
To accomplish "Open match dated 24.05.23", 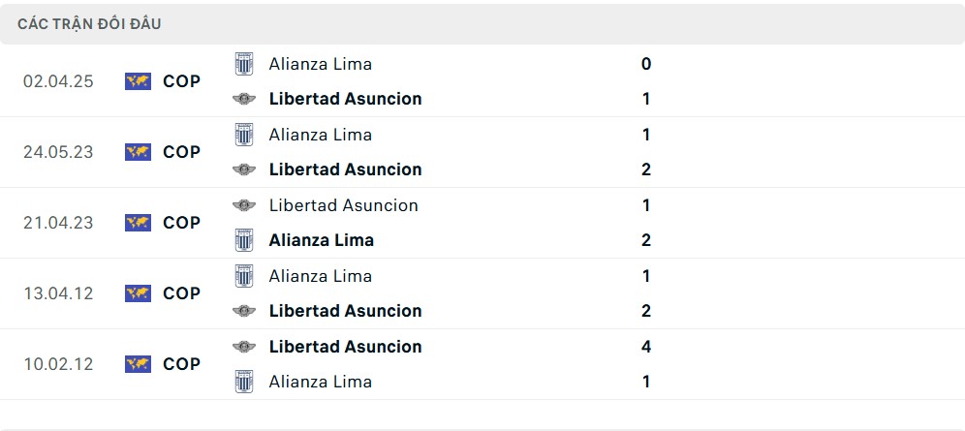I will (58, 152).
